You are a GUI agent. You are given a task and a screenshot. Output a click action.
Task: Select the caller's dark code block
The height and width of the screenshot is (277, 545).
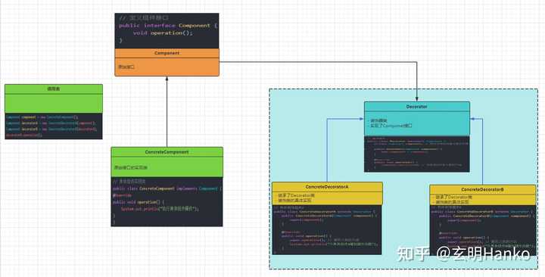(54, 126)
